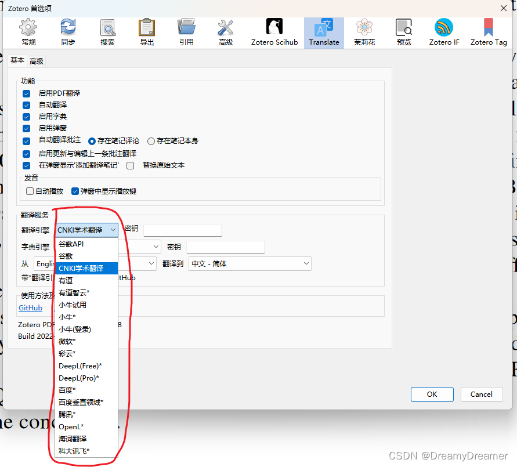
Task: Select the Translate preferences pane
Action: point(324,32)
